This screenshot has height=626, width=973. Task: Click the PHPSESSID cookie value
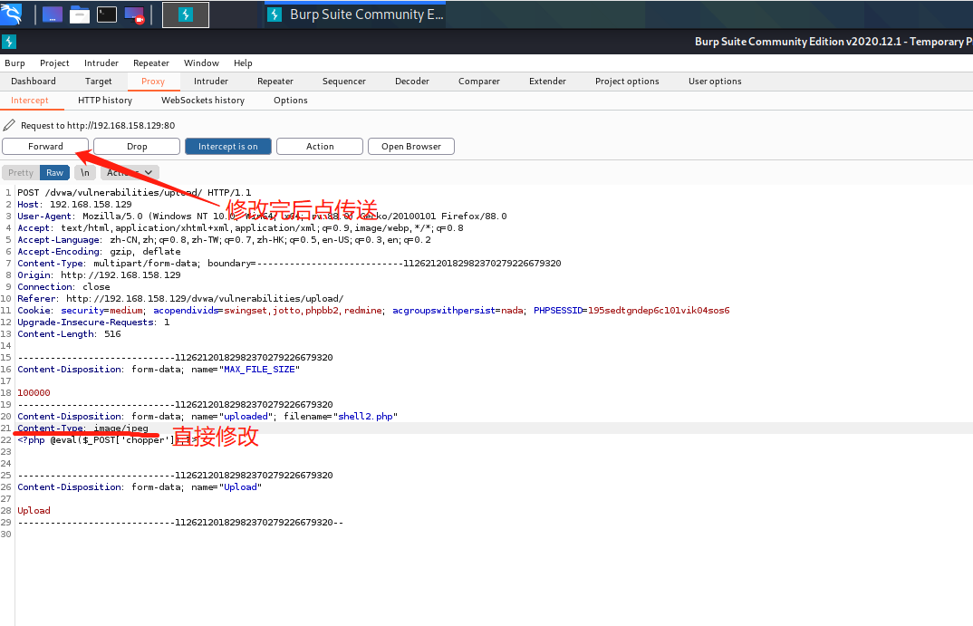click(659, 310)
